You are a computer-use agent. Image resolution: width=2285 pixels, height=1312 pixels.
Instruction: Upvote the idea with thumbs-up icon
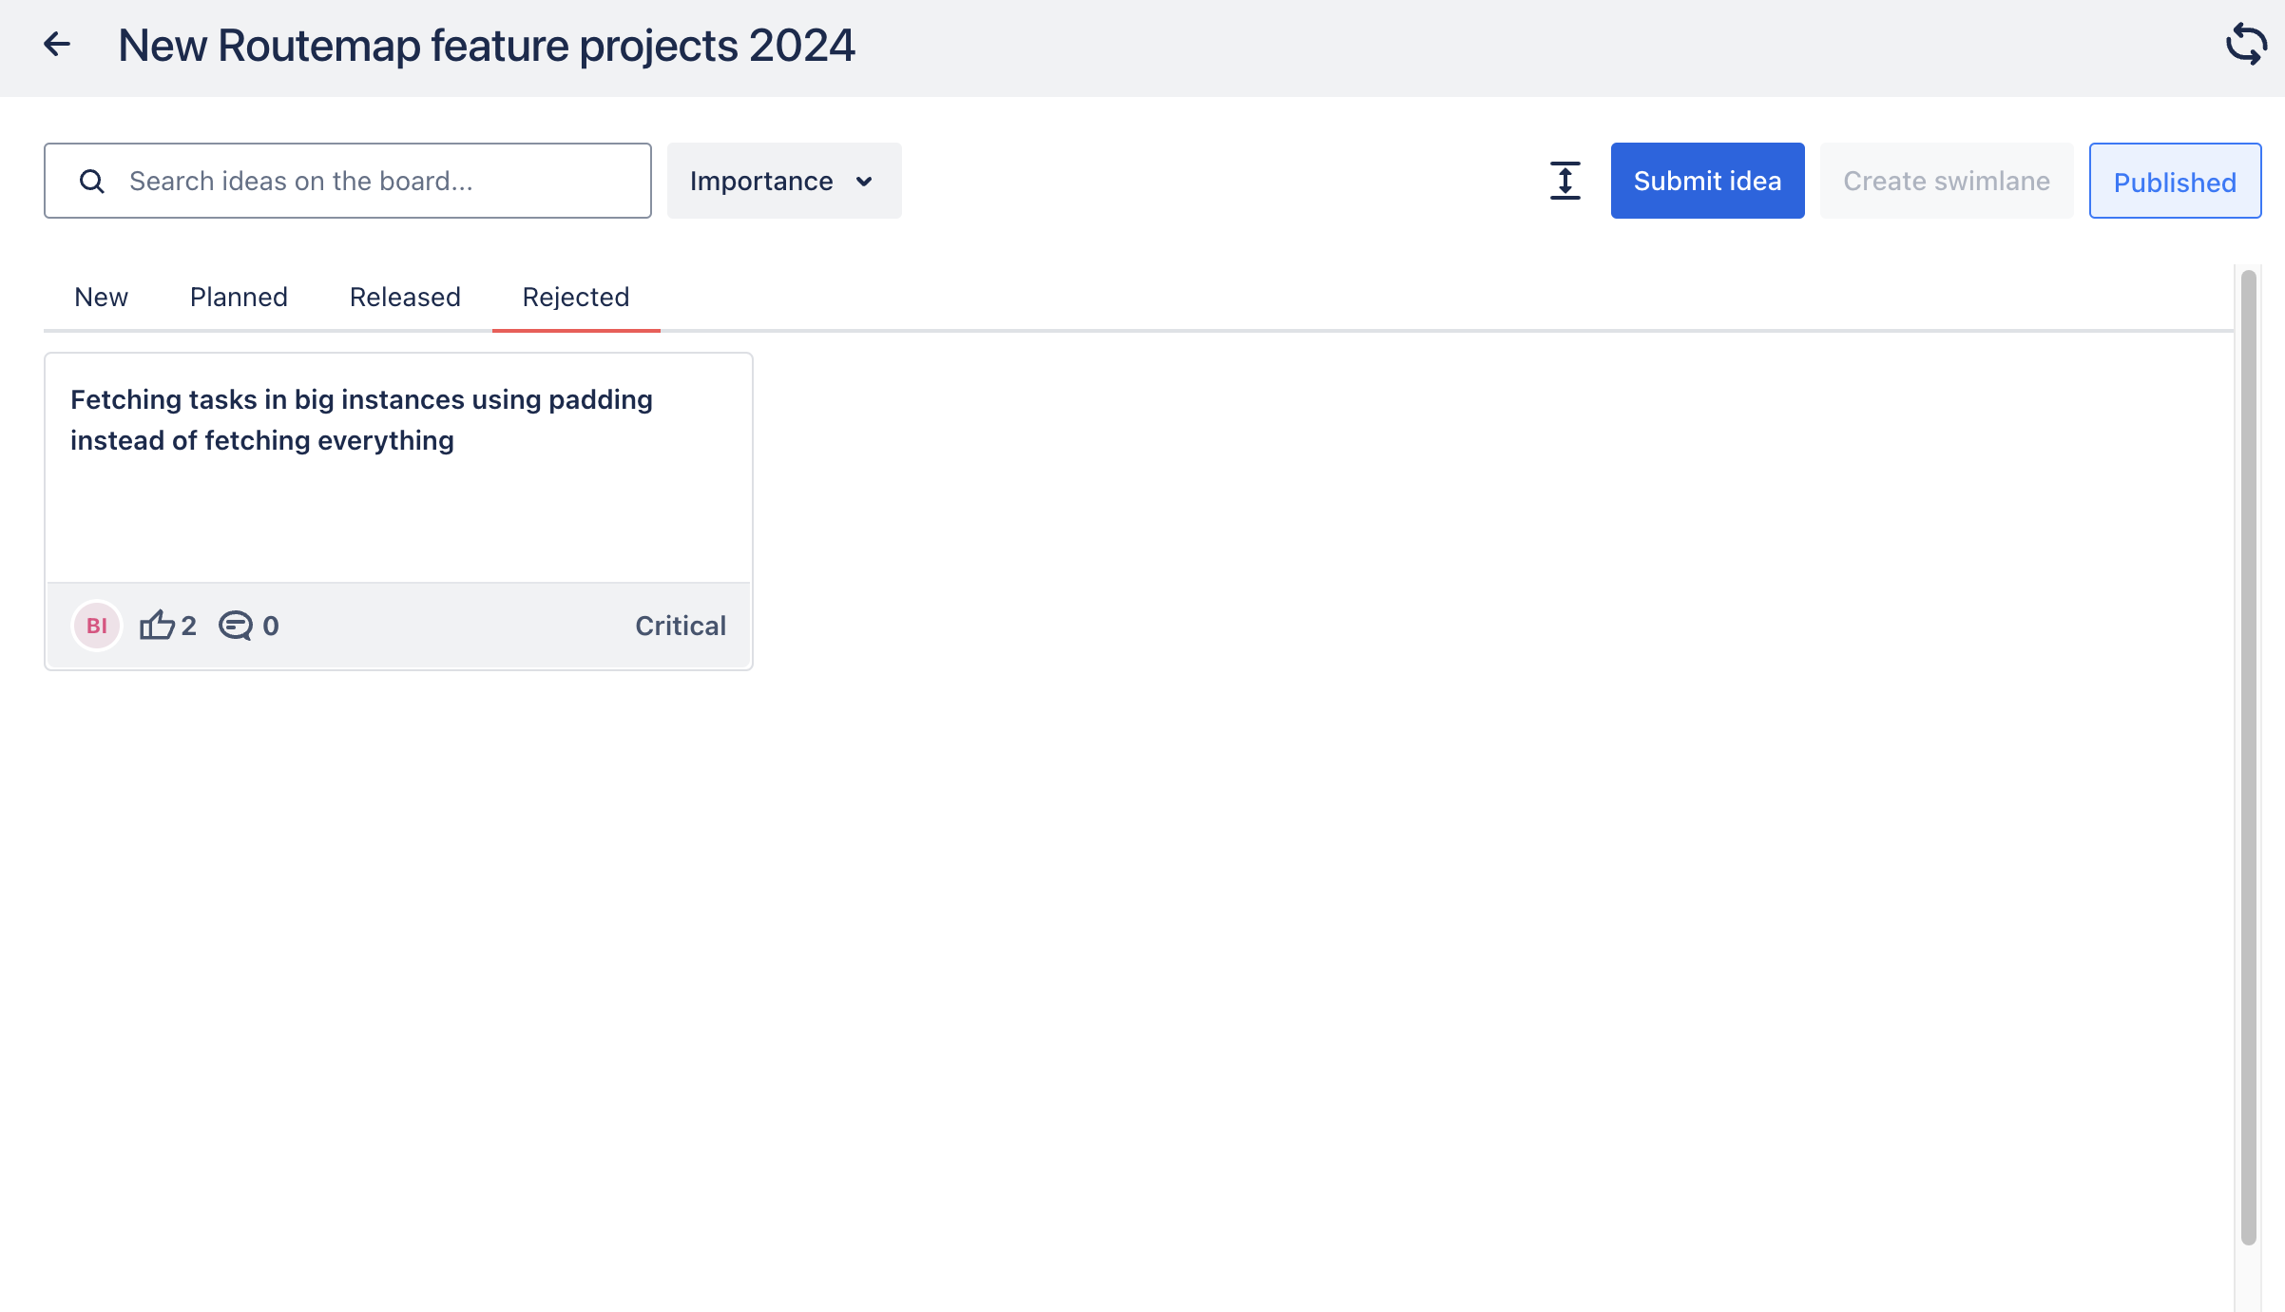pyautogui.click(x=158, y=626)
